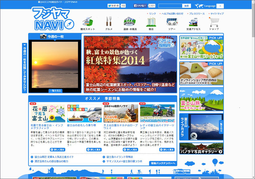Click the 検索 search button

pyautogui.click(x=186, y=6)
